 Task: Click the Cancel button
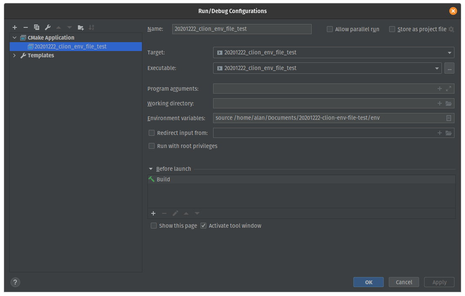point(404,282)
